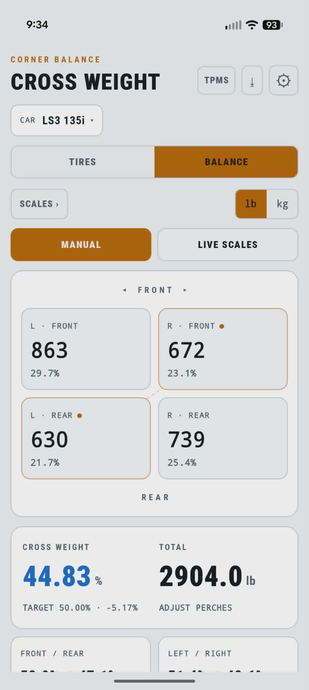Switch to the TIRES tab
Viewport: 309px width, 690px height.
[x=83, y=162]
